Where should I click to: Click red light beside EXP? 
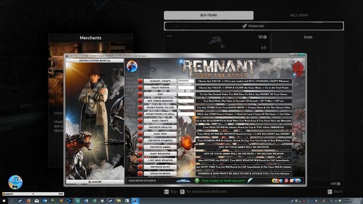[x=140, y=94]
